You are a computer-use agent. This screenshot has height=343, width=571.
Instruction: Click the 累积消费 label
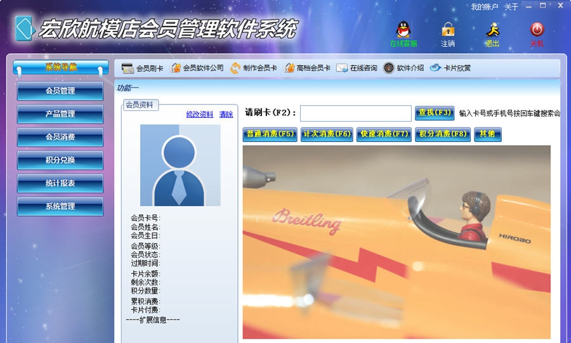(145, 302)
